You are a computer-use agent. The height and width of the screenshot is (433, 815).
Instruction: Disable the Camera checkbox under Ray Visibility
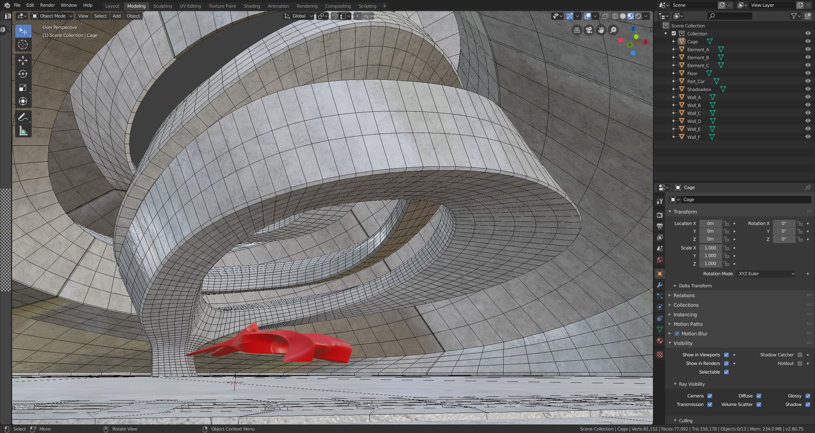pos(710,396)
